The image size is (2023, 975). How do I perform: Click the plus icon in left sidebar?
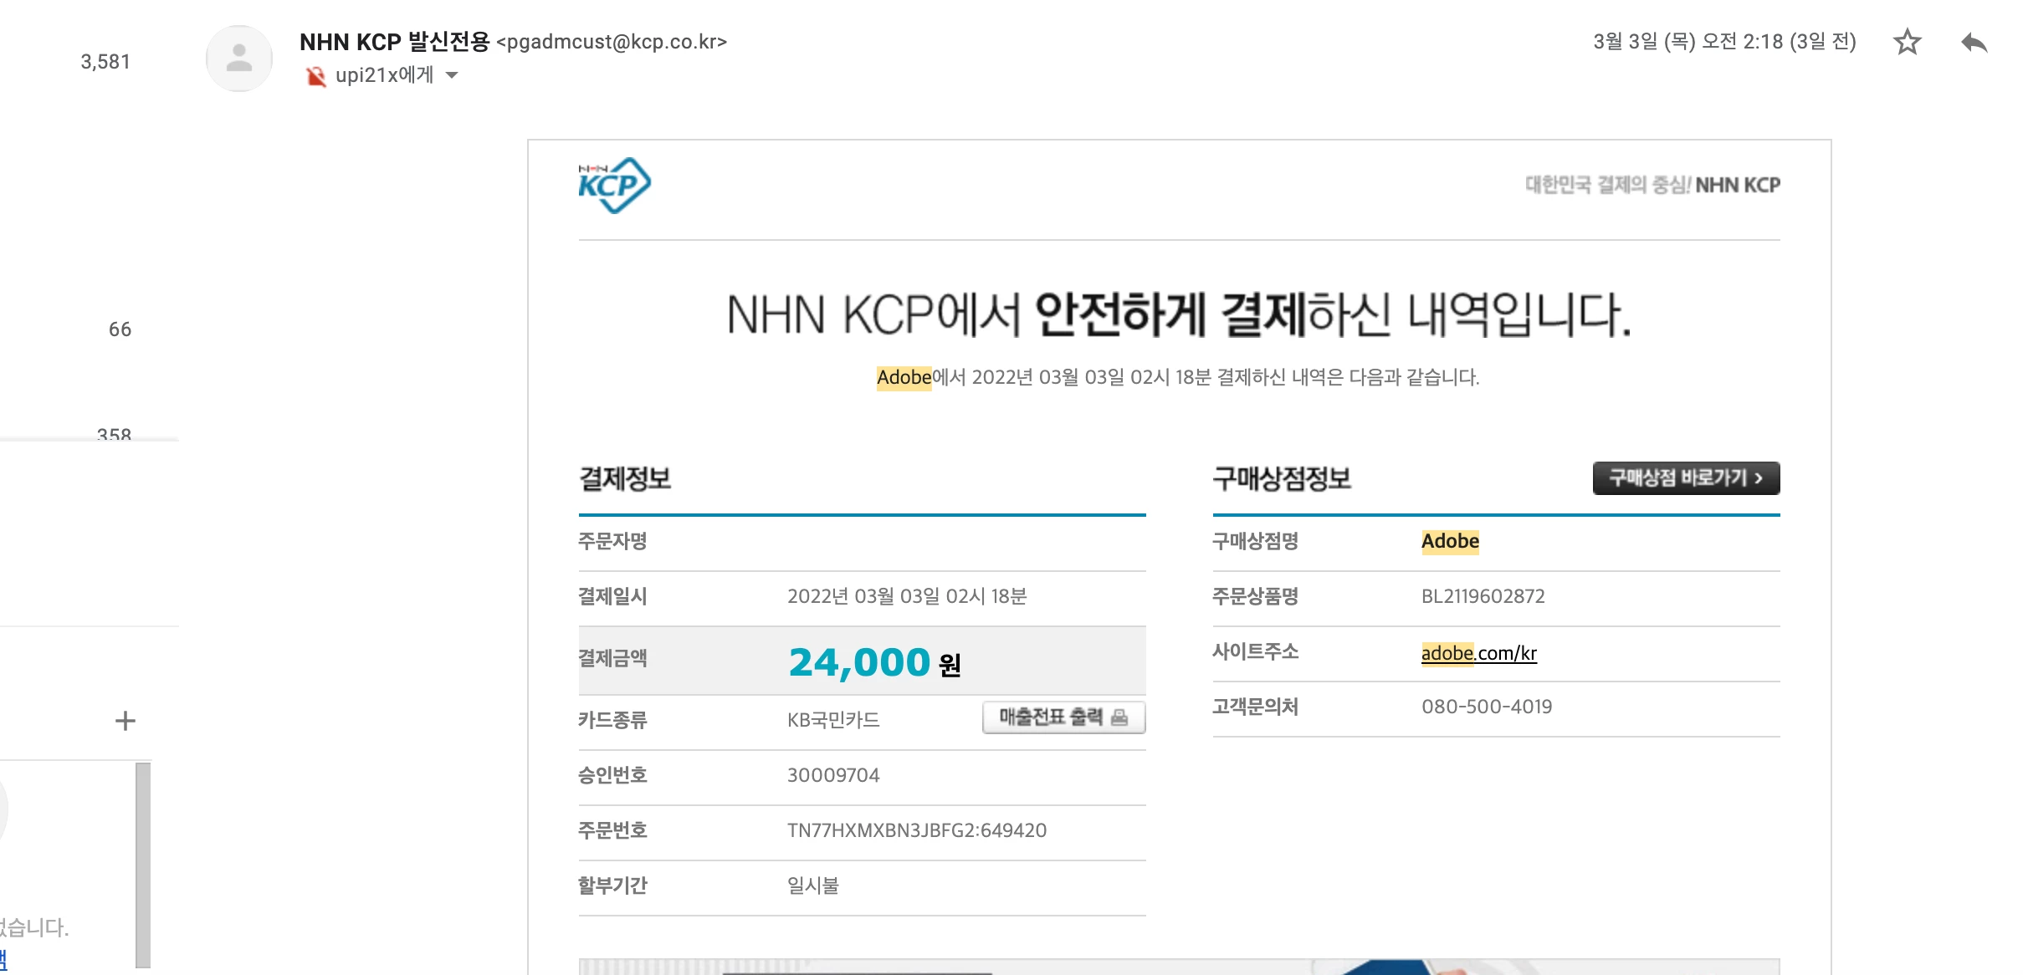click(125, 721)
